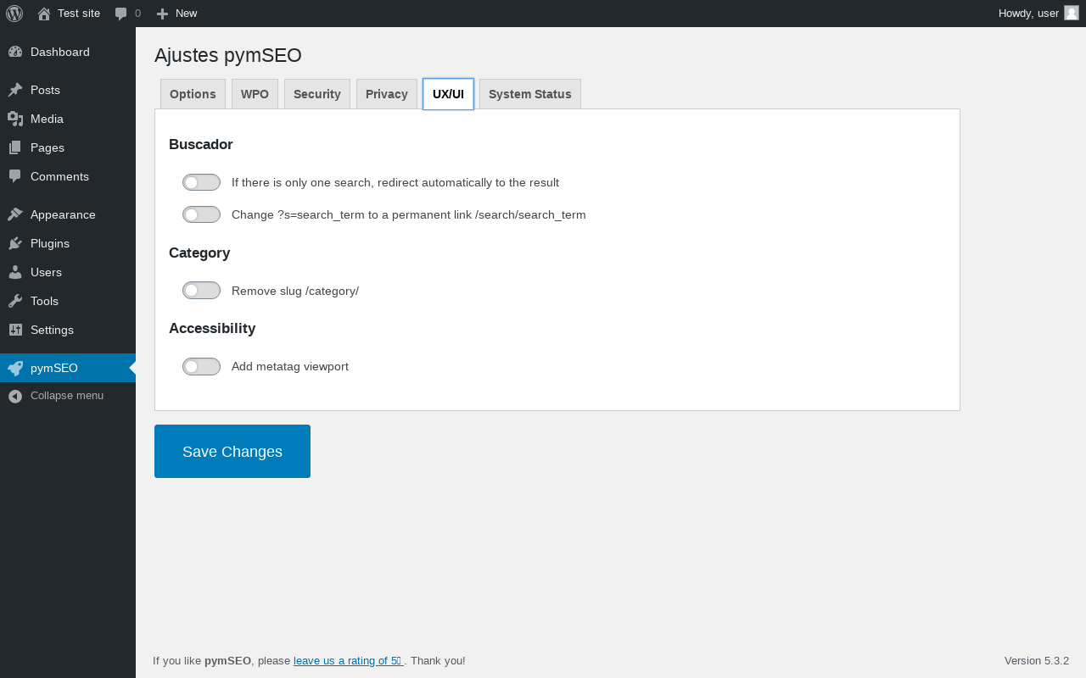1086x678 pixels.
Task: Click the Version 5.3.2 footer text
Action: click(x=1037, y=660)
